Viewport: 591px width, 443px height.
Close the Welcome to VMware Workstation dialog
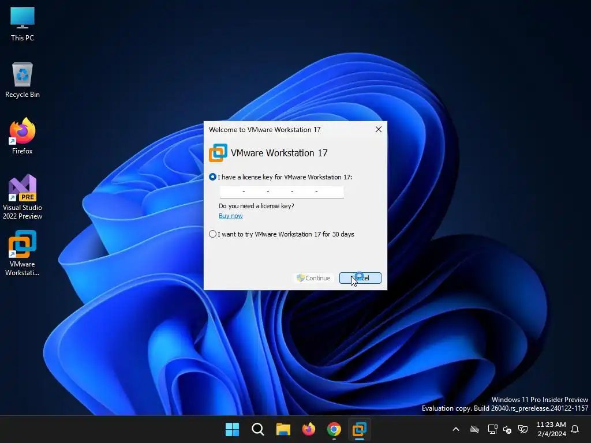coord(379,130)
